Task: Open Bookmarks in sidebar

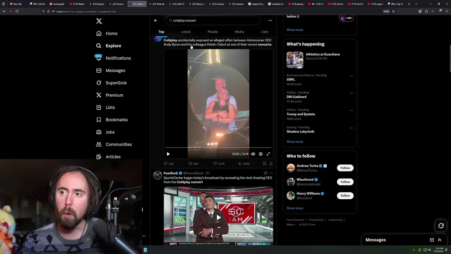Action: 112,120
